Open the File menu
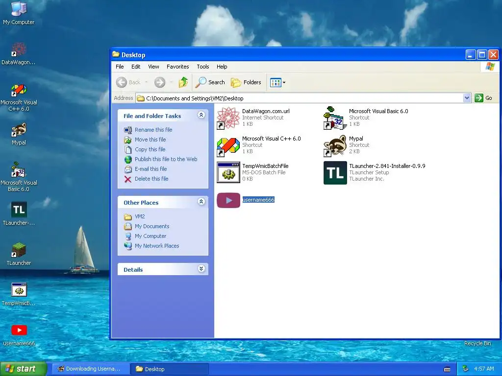Image resolution: width=502 pixels, height=376 pixels. [120, 67]
